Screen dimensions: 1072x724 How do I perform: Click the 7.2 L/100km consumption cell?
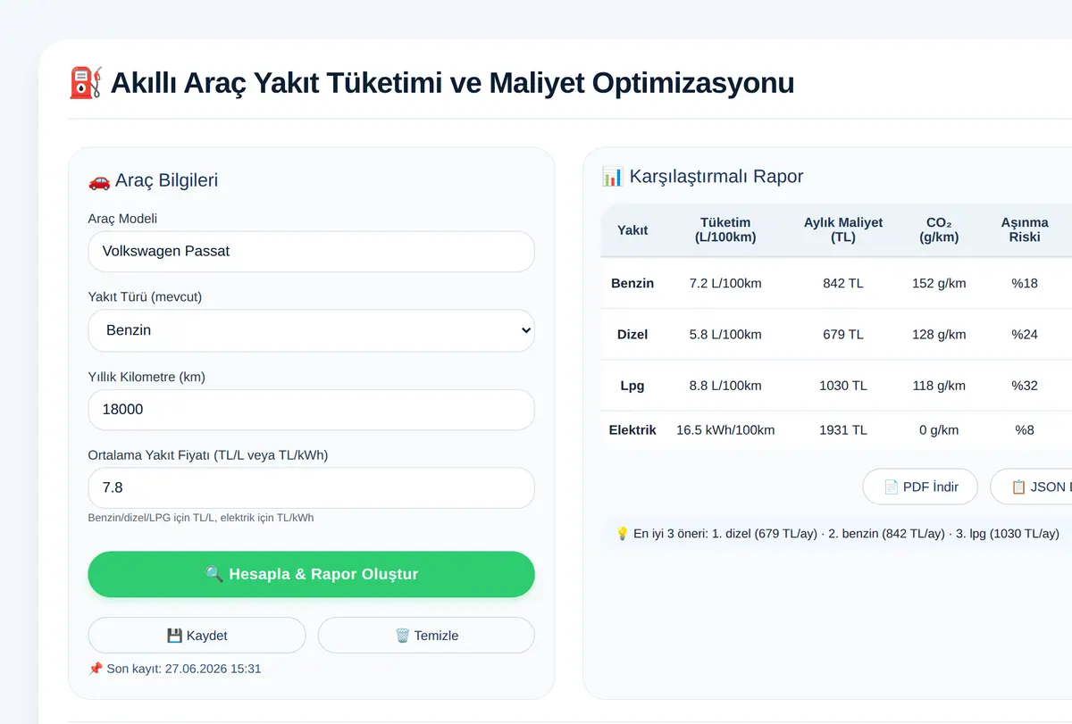[725, 283]
